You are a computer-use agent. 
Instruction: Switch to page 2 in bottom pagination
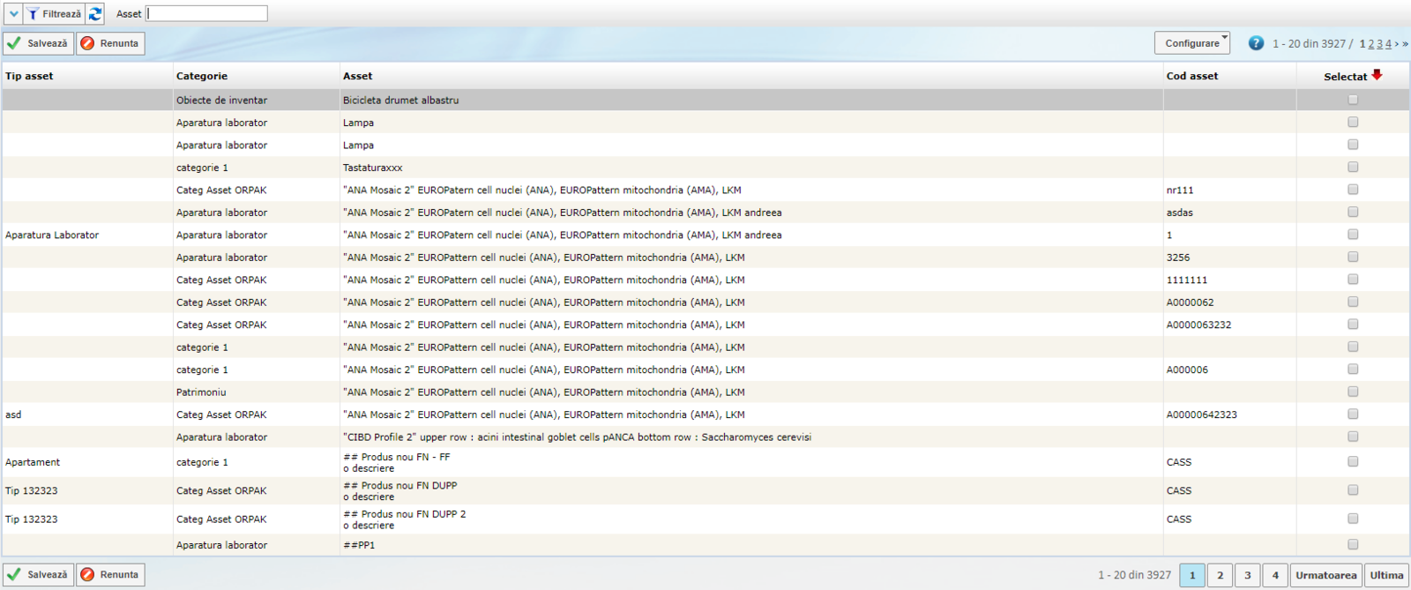(x=1220, y=575)
